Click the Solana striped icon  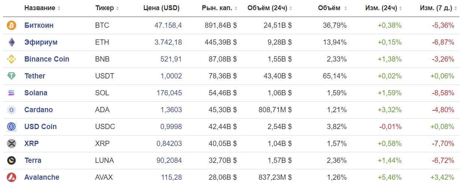tap(11, 93)
